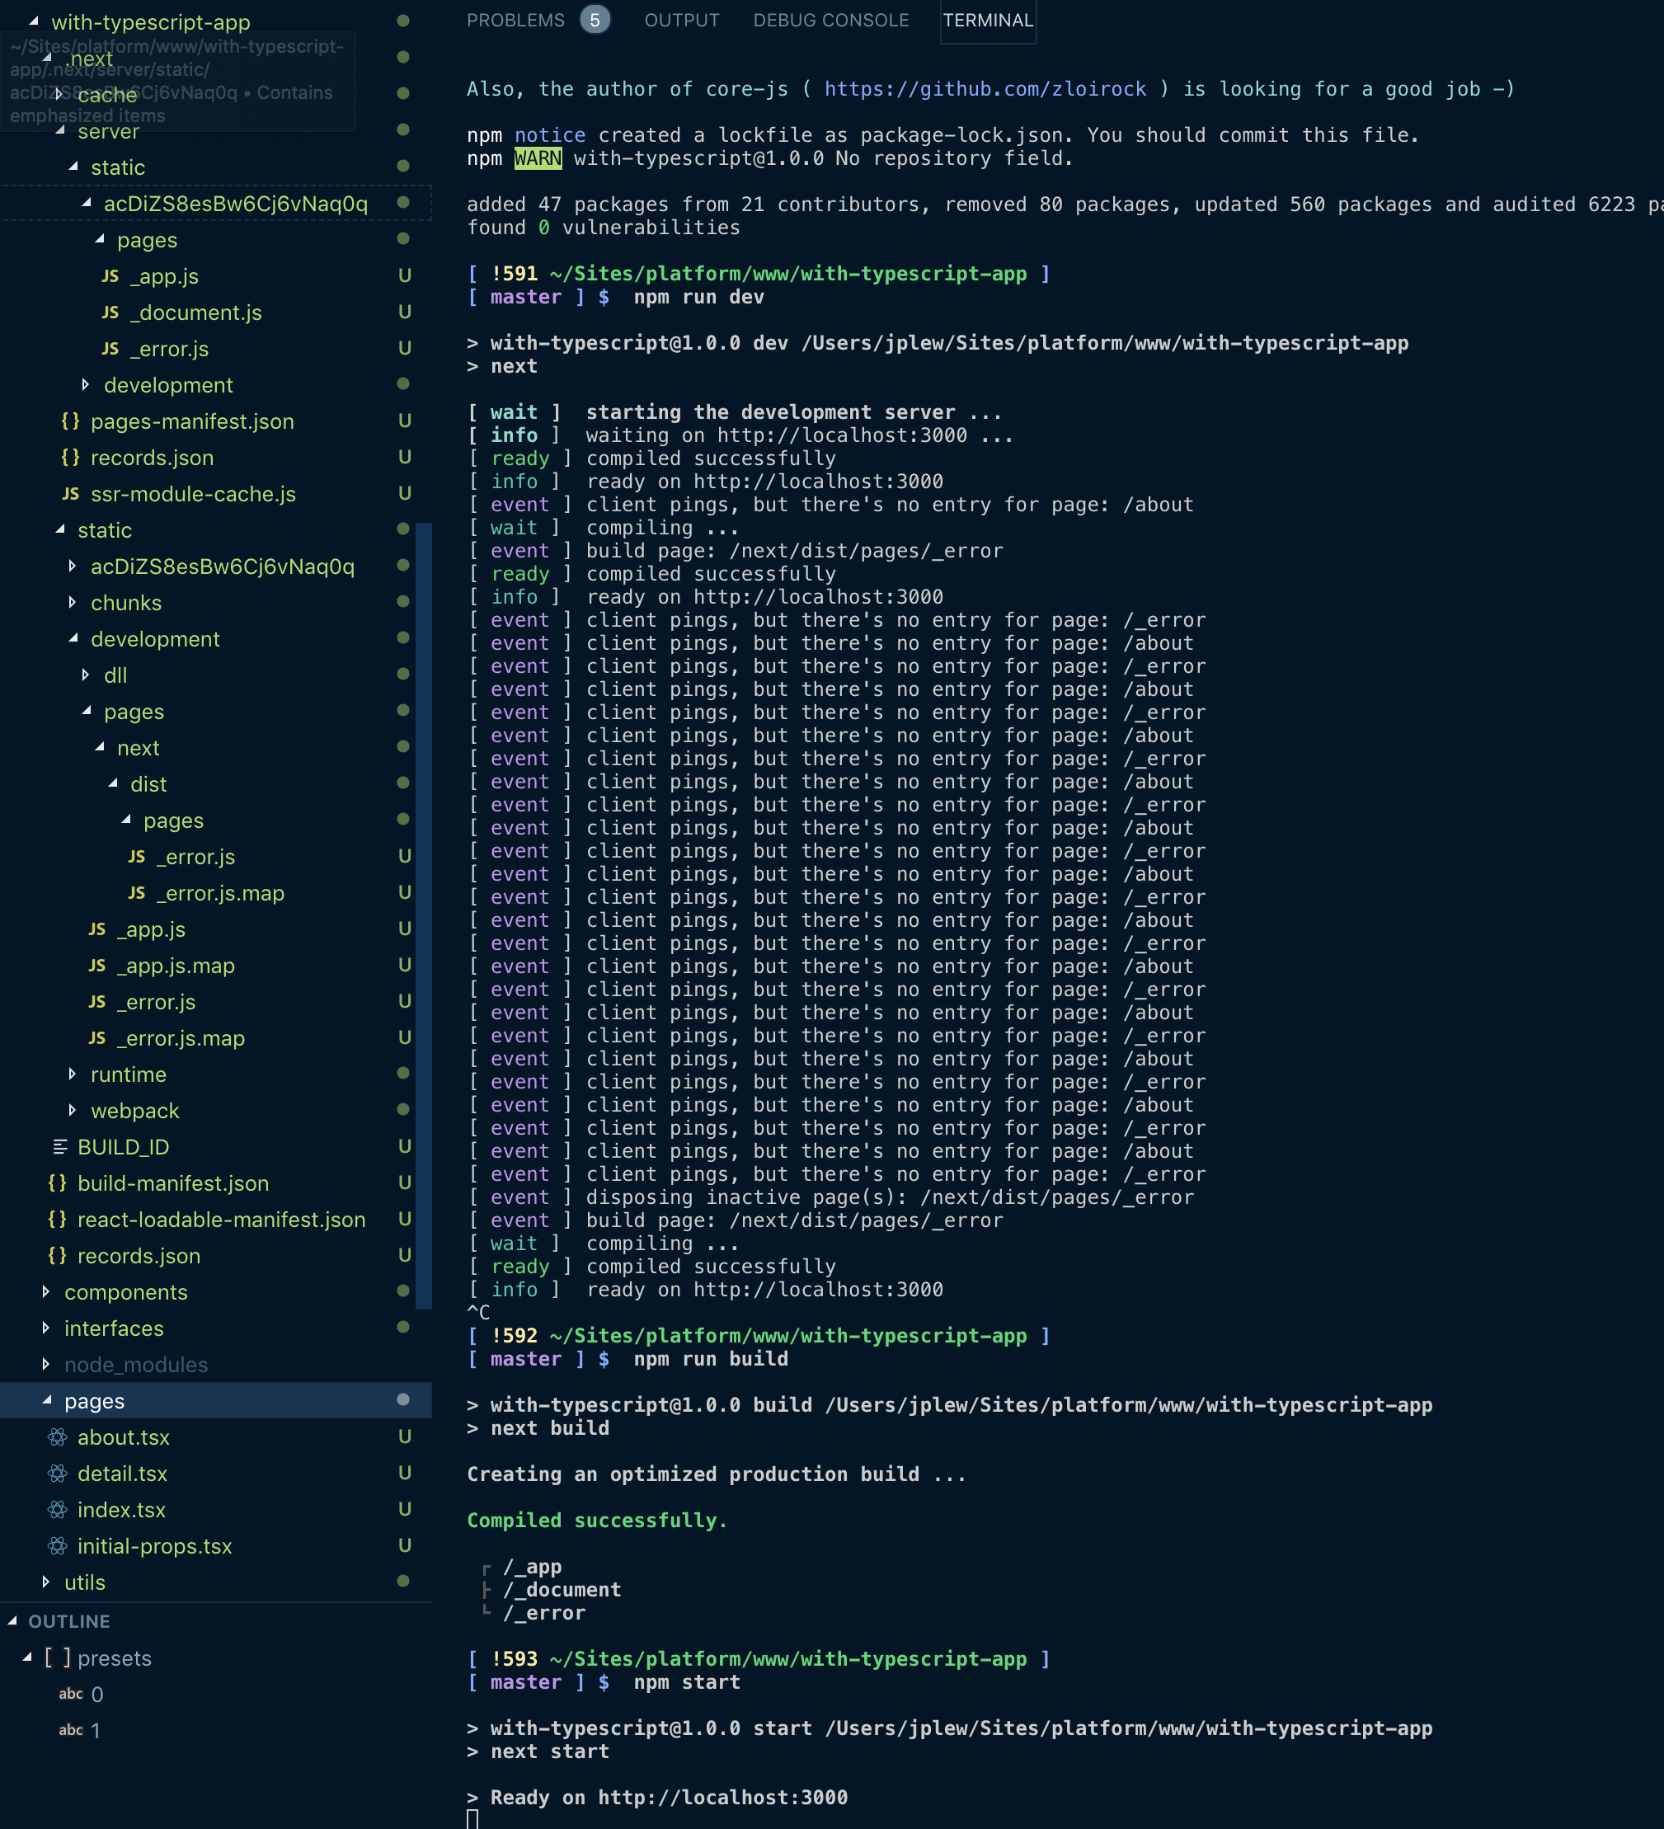Click the terminal cursor input line
1664x1829 pixels.
click(472, 1818)
